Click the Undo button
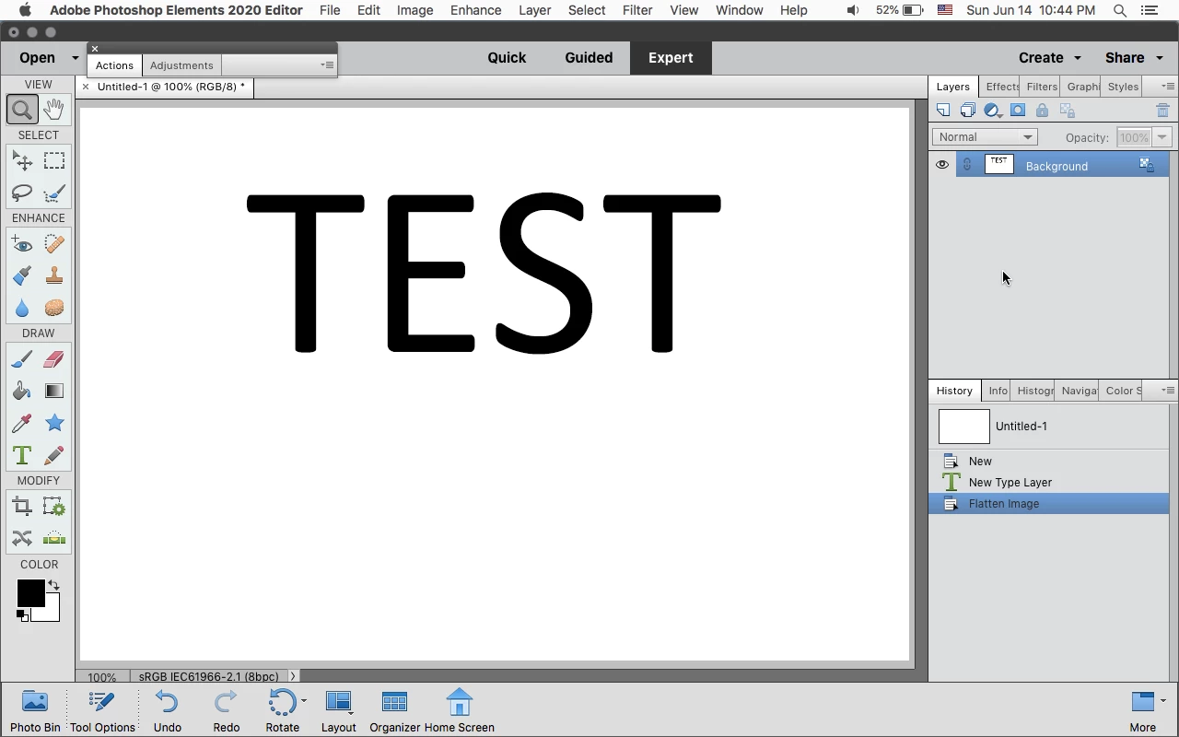Image resolution: width=1179 pixels, height=737 pixels. [x=167, y=710]
